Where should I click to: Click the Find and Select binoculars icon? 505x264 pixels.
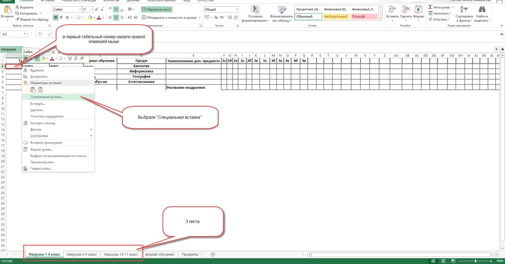(482, 10)
